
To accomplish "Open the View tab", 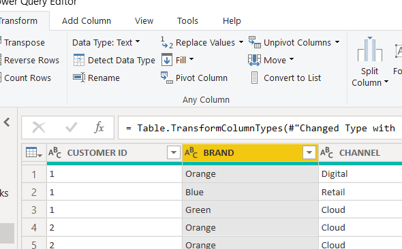I will point(144,20).
